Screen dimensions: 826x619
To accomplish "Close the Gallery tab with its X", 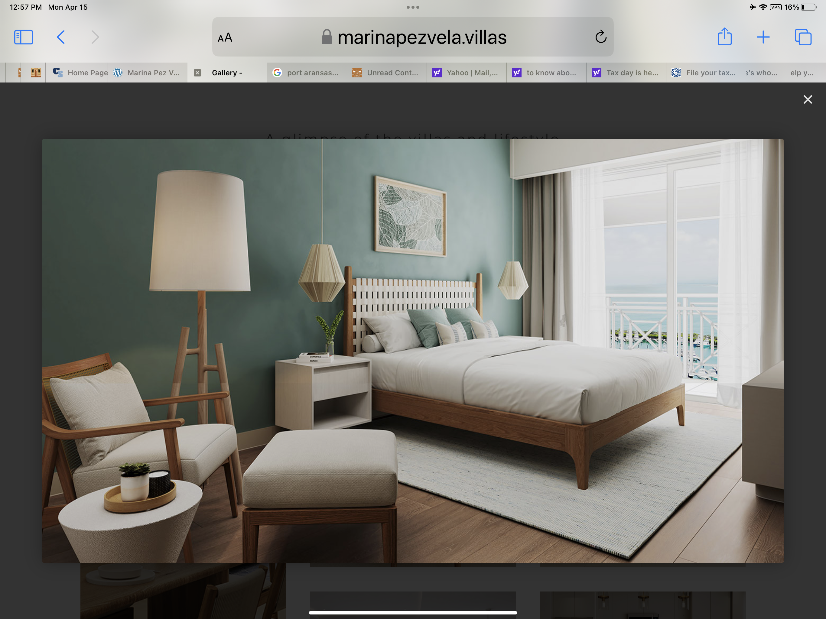I will (197, 73).
